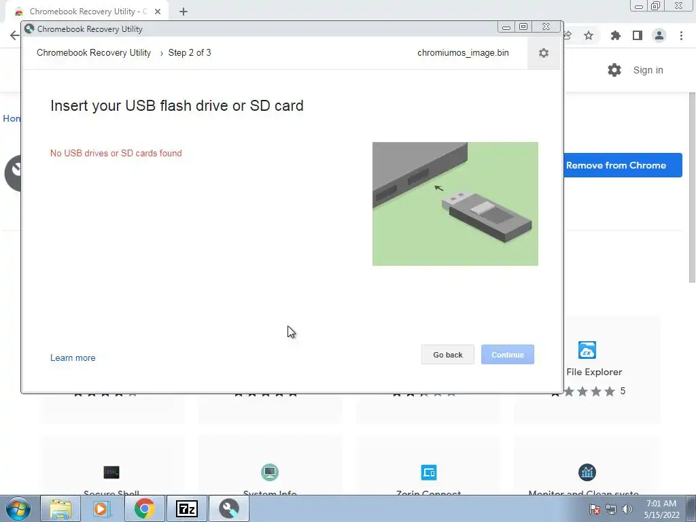This screenshot has height=522, width=696.
Task: Click the Go back button
Action: pyautogui.click(x=447, y=355)
